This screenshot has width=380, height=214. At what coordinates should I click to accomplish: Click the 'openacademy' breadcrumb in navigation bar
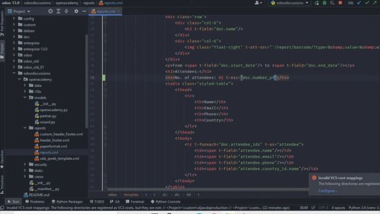point(67,3)
